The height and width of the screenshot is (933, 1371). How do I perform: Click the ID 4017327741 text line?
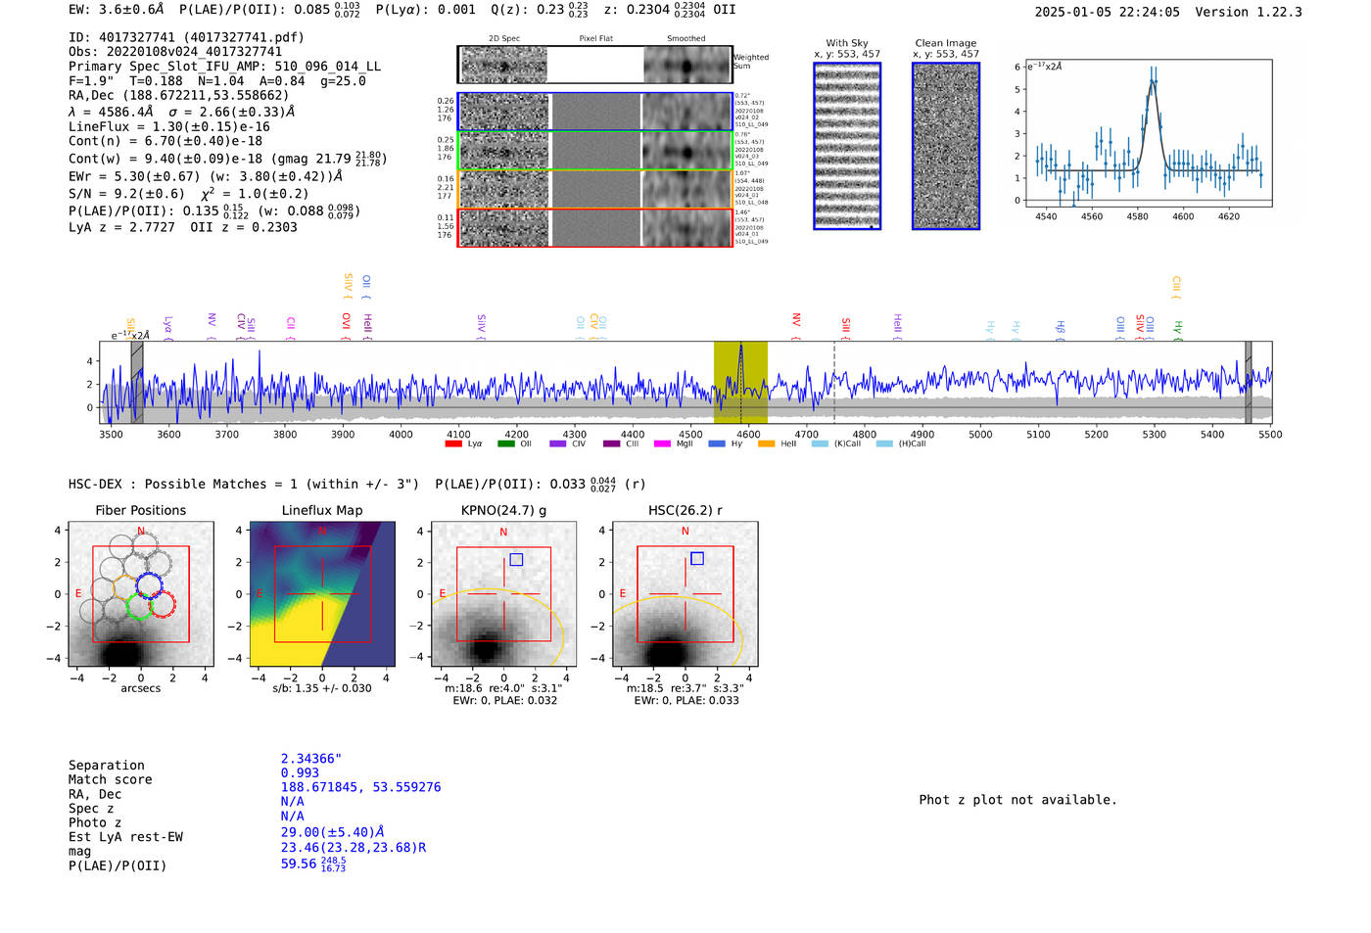(x=186, y=37)
